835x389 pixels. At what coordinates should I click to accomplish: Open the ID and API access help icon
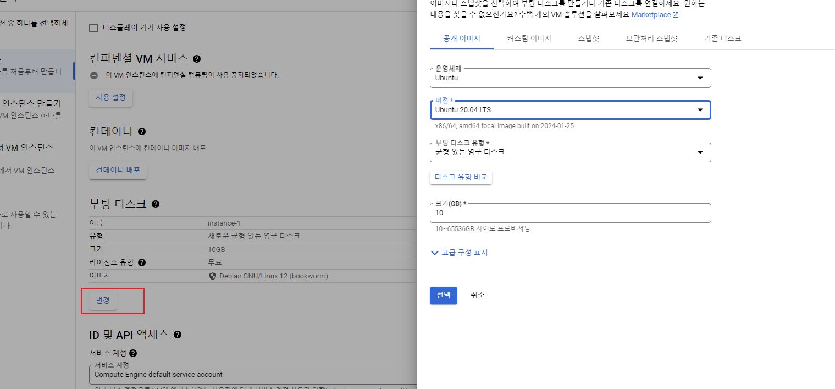pos(178,335)
